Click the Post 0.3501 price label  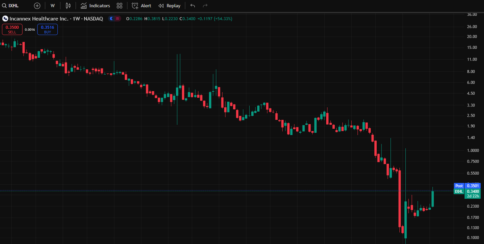[x=468, y=186]
